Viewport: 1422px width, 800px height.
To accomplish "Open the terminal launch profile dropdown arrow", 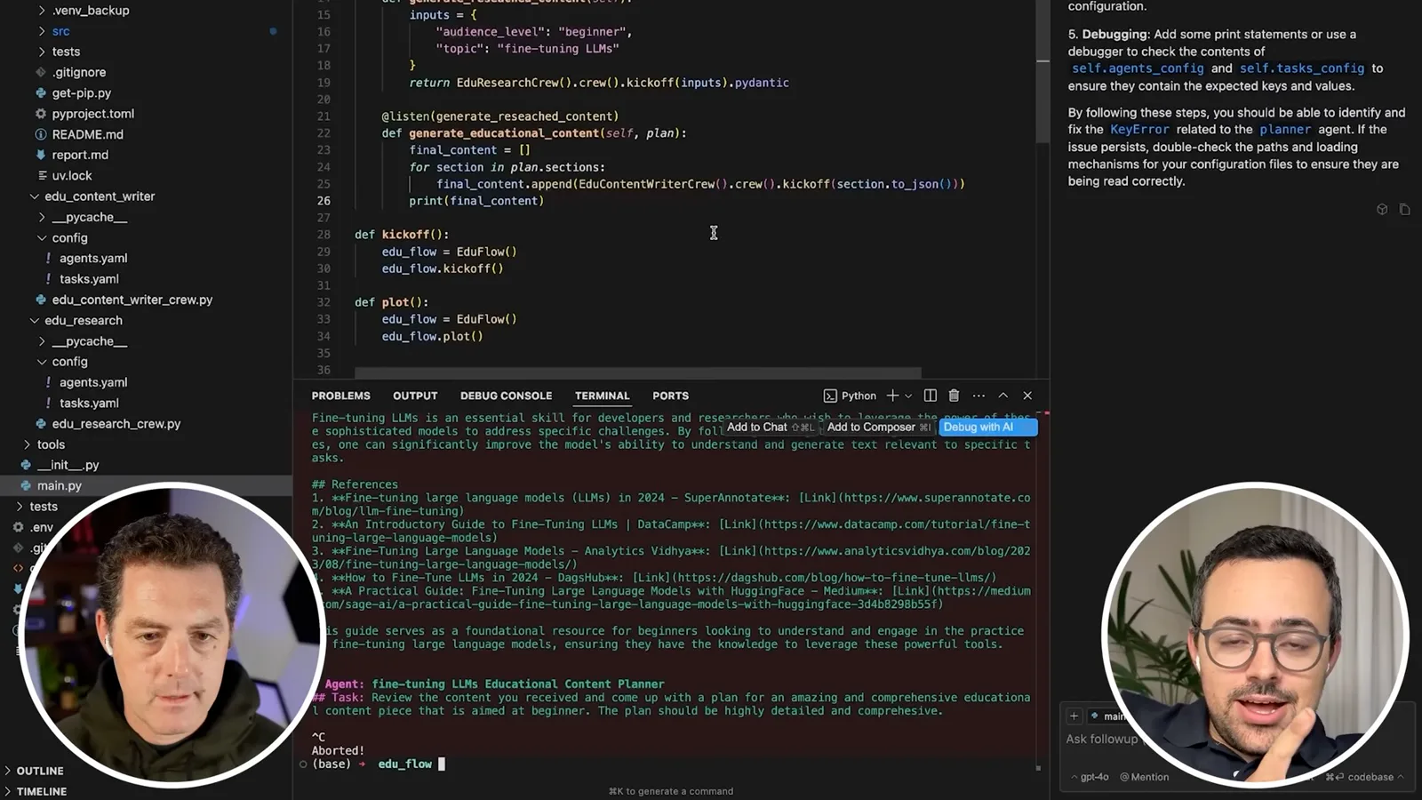I will [x=908, y=396].
